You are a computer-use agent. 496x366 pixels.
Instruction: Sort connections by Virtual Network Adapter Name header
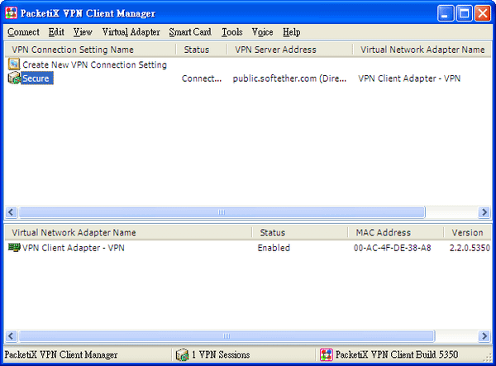click(422, 50)
